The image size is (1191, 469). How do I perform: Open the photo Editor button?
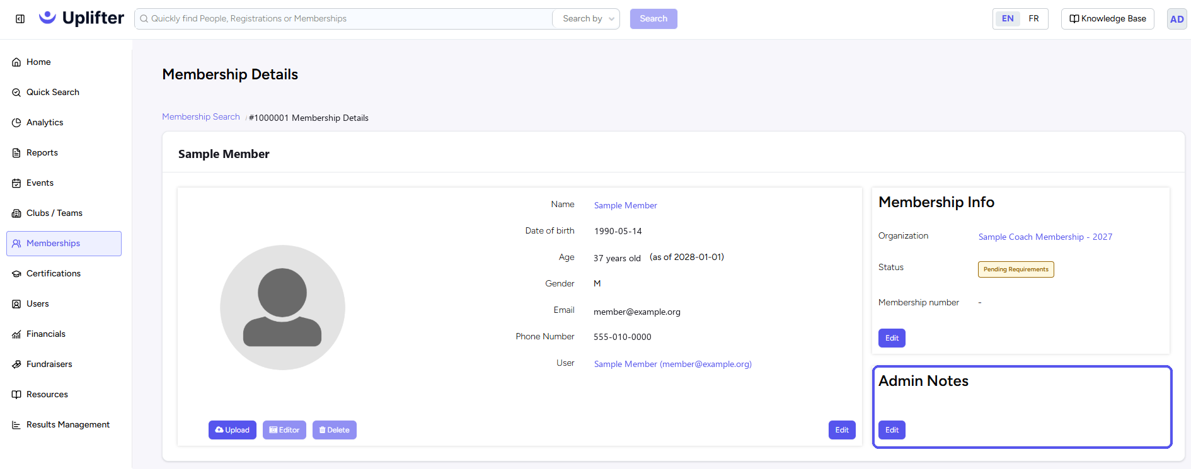pos(284,430)
